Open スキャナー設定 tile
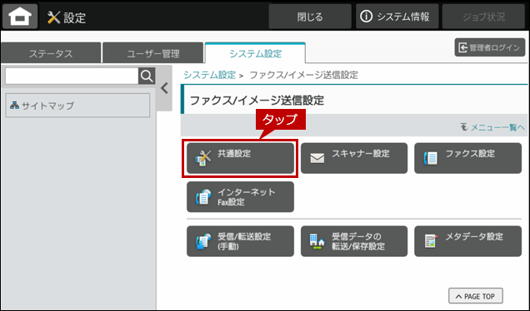Viewport: 530px width, 311px height. [x=354, y=158]
